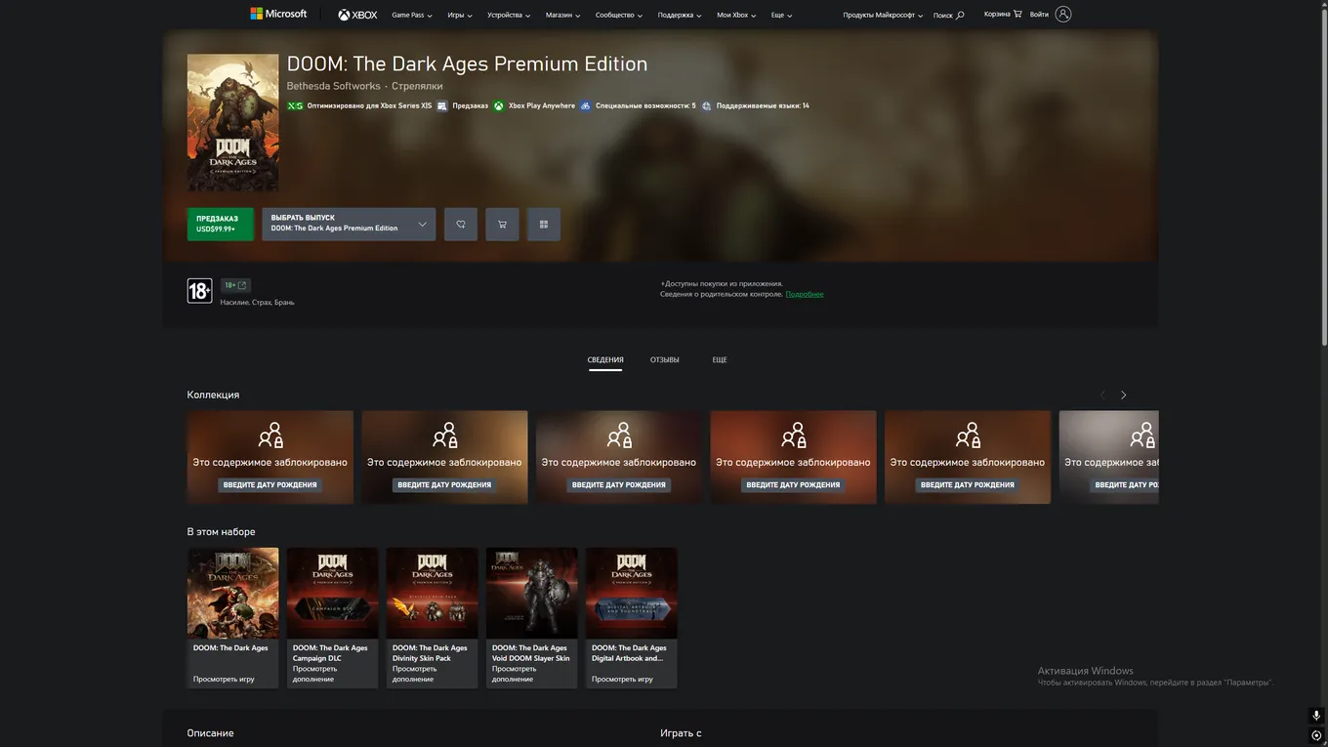Expand the Игры navigation menu
1328x747 pixels.
(460, 16)
